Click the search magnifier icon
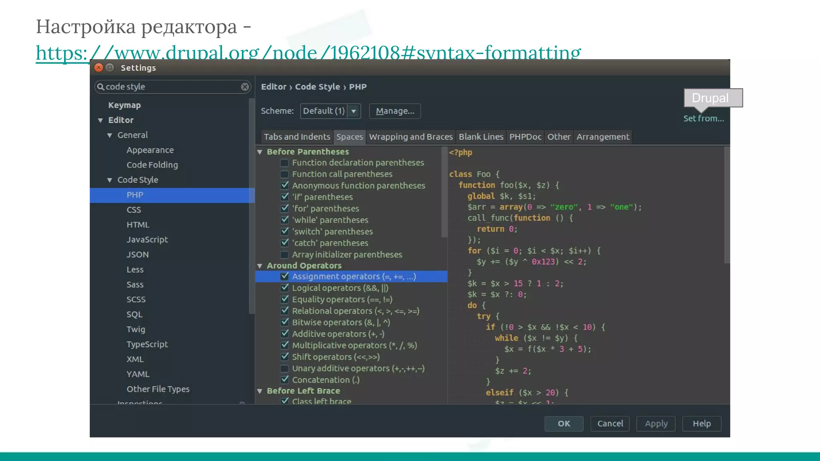 [x=101, y=87]
